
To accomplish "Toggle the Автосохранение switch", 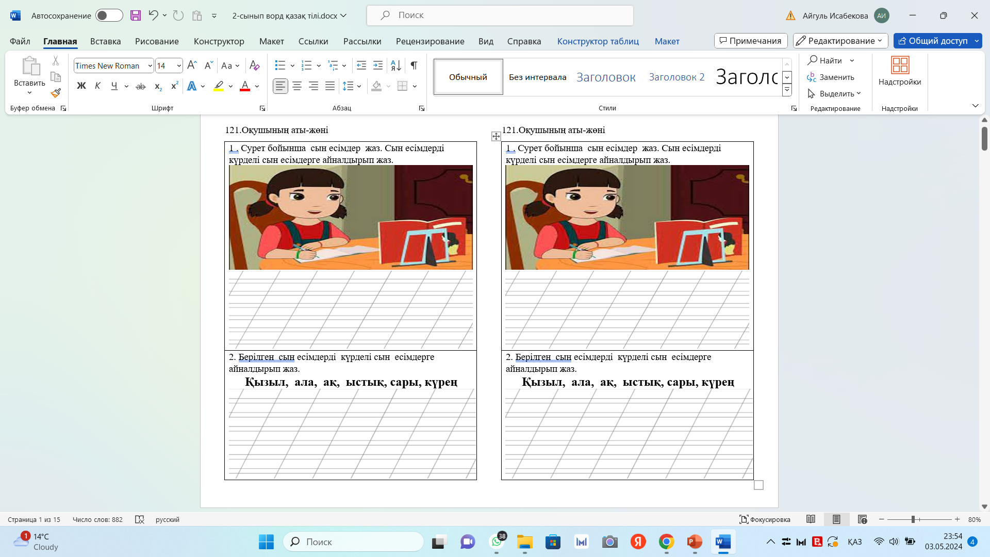I will pos(109,15).
